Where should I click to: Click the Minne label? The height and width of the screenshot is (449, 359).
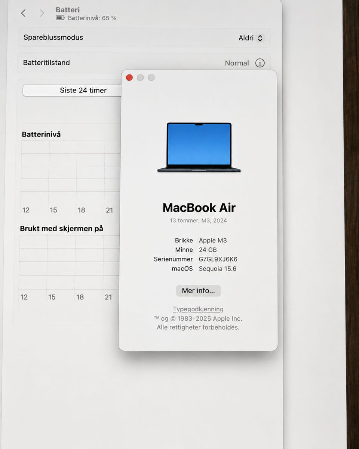pos(184,250)
